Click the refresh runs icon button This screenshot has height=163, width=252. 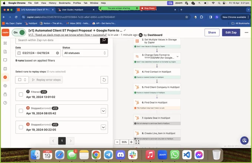pos(104,80)
